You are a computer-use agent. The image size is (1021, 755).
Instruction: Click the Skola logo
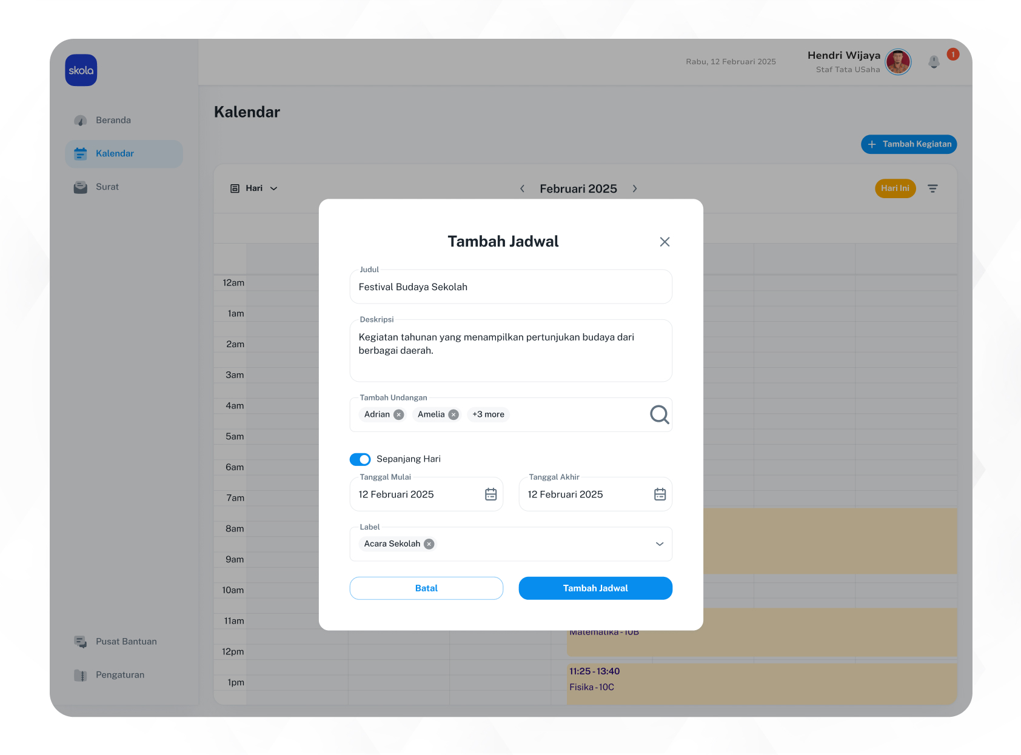pos(81,70)
